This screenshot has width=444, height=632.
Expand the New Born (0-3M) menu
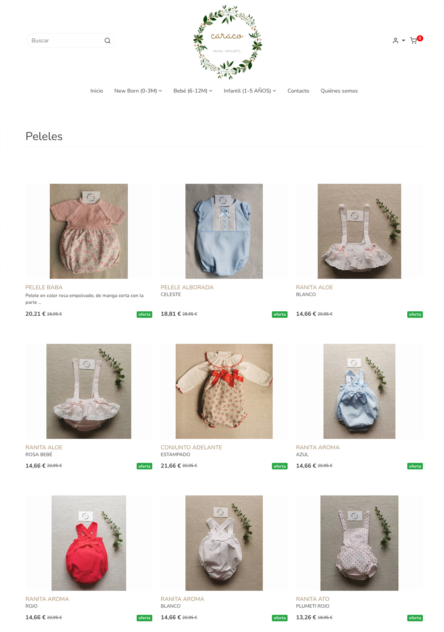point(138,91)
